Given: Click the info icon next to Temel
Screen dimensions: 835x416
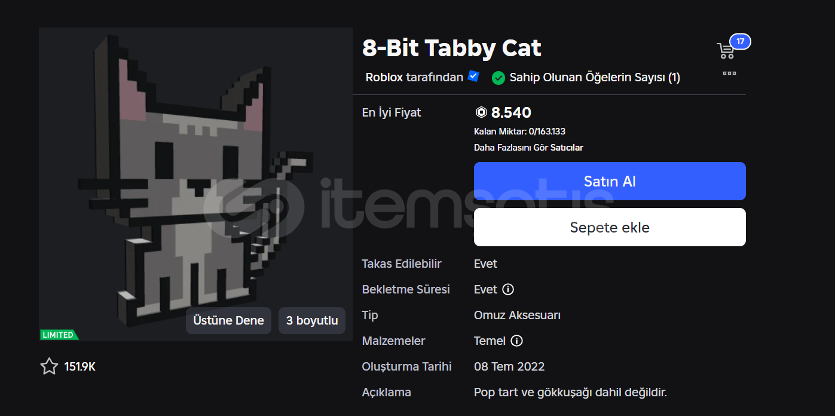Looking at the screenshot, I should (517, 341).
